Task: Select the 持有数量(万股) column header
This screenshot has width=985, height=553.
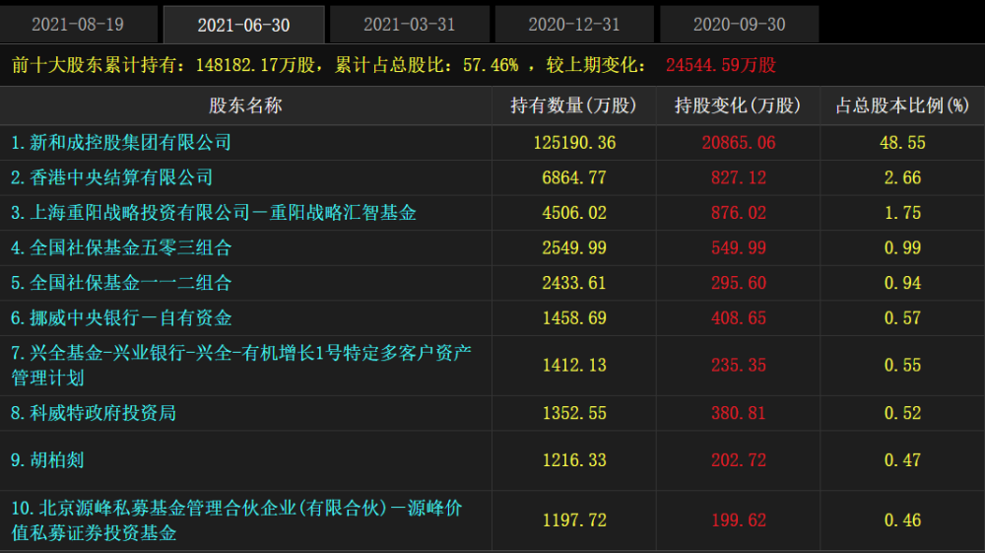Action: [573, 105]
